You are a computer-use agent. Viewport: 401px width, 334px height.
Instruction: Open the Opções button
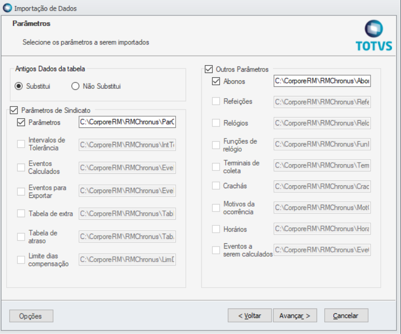click(x=31, y=316)
